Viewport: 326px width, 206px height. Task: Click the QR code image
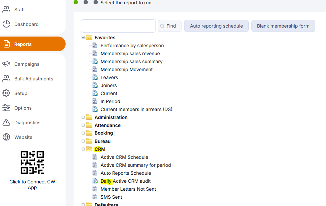32,162
